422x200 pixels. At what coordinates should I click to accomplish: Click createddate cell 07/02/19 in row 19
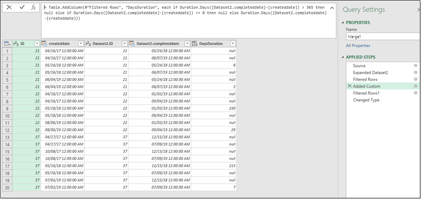point(63,180)
